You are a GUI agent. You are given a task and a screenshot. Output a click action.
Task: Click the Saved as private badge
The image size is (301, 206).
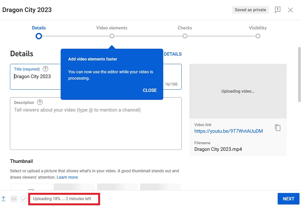click(250, 10)
